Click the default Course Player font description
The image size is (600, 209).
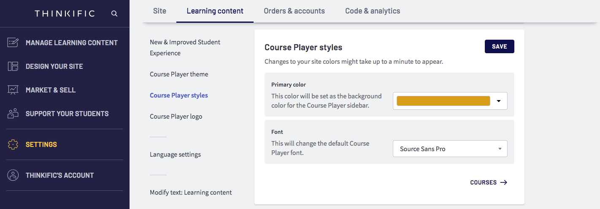[x=320, y=148]
